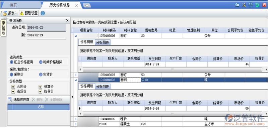Switch to the 分析图表 tab in the first detail
The image size is (268, 129).
[103, 42]
